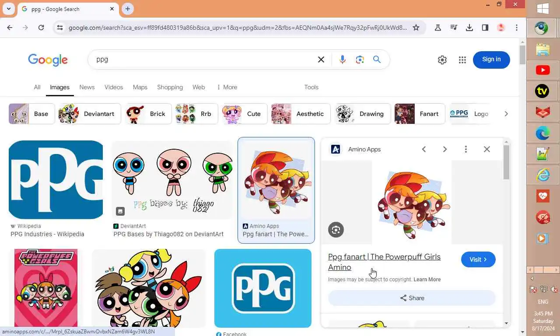560x336 pixels.
Task: Open Microsoft Edge from the taskbar
Action: [543, 133]
